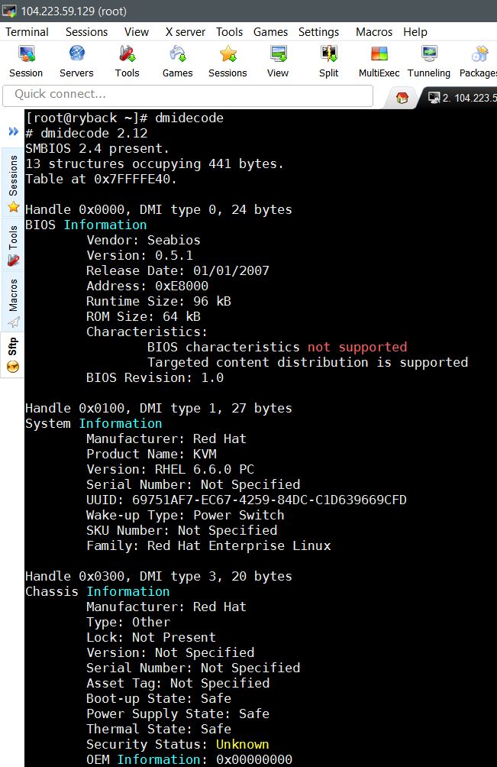Open the Macros menu in menu bar
Image resolution: width=497 pixels, height=767 pixels.
coord(374,32)
